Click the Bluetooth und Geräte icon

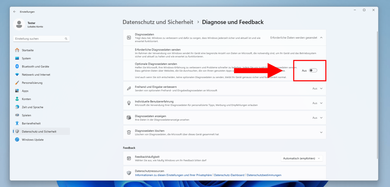coord(17,66)
